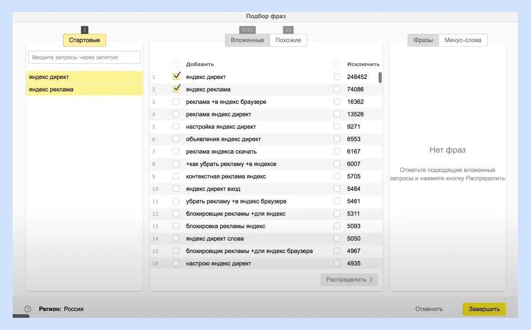Image resolution: width=531 pixels, height=330 pixels.
Task: Click the phrase text настройка яндекс директ
Action: pos(221,127)
